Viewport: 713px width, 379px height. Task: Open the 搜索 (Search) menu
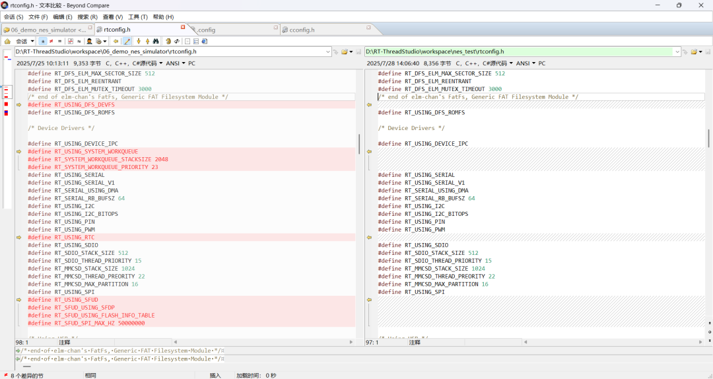click(x=87, y=17)
